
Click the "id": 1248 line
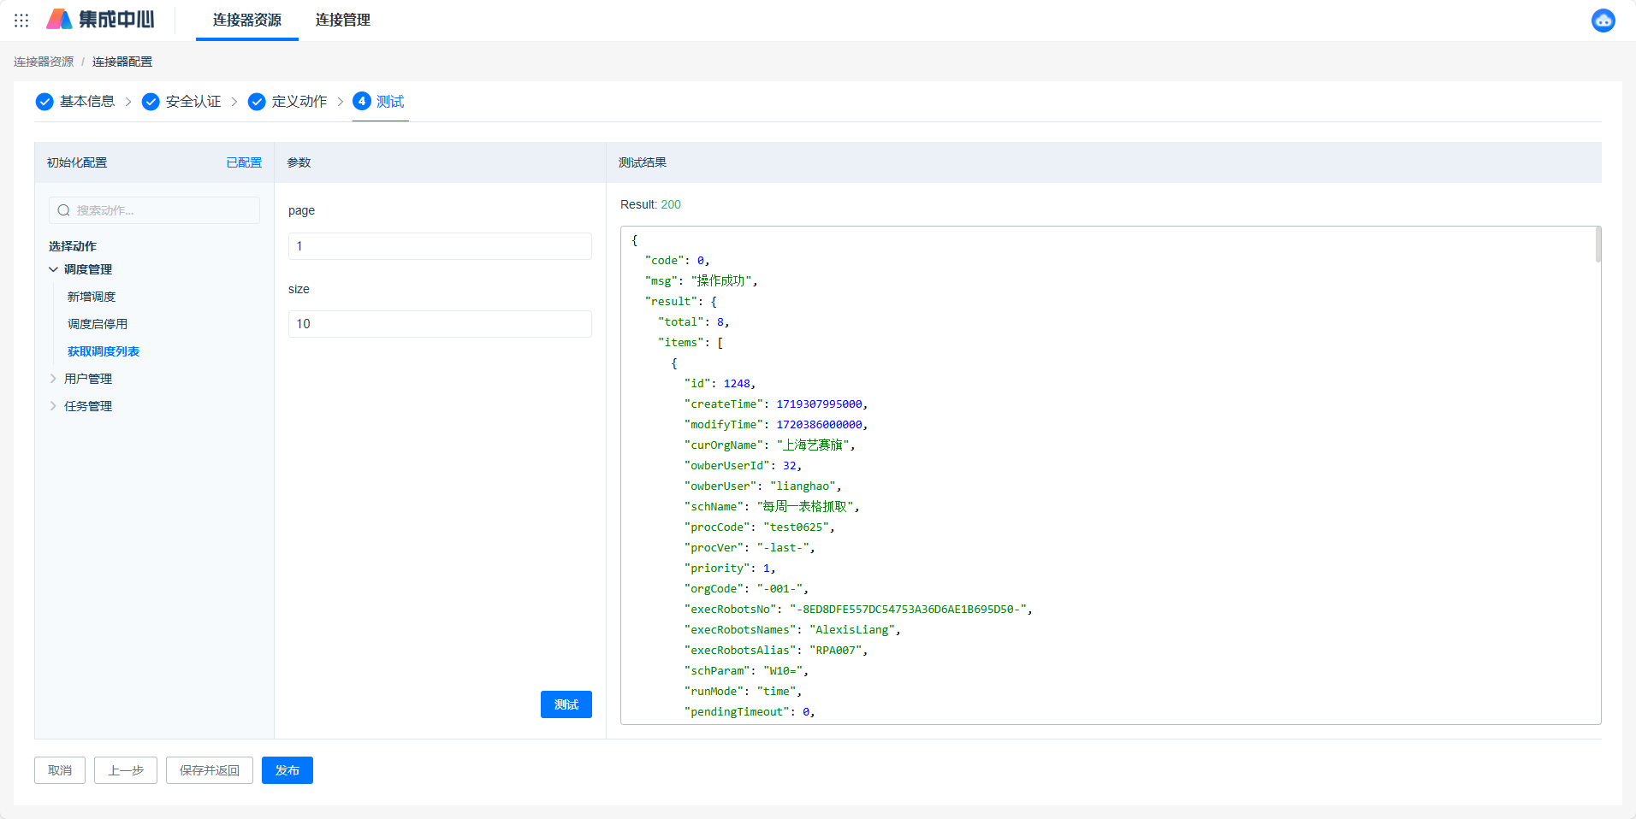point(720,384)
